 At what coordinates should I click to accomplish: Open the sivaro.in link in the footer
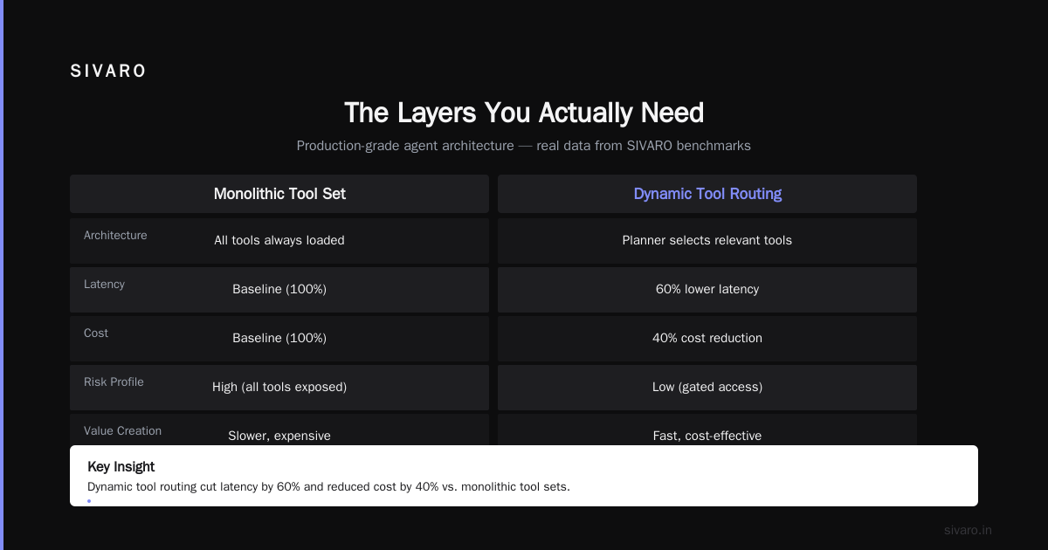pos(968,530)
